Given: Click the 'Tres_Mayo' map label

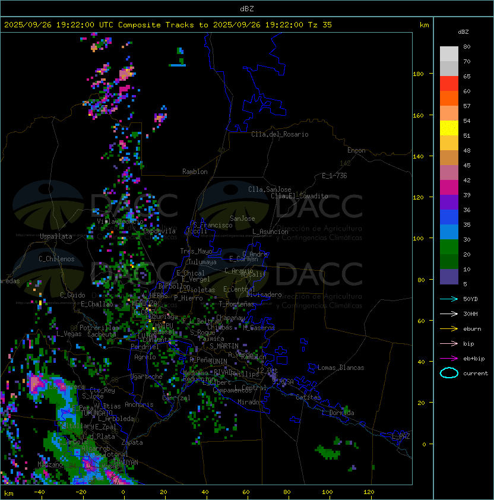Looking at the screenshot, I should tap(196, 251).
